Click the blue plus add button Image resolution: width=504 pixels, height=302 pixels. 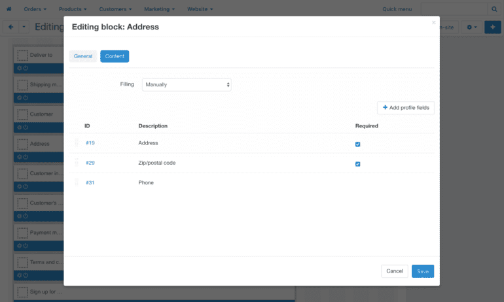(494, 27)
